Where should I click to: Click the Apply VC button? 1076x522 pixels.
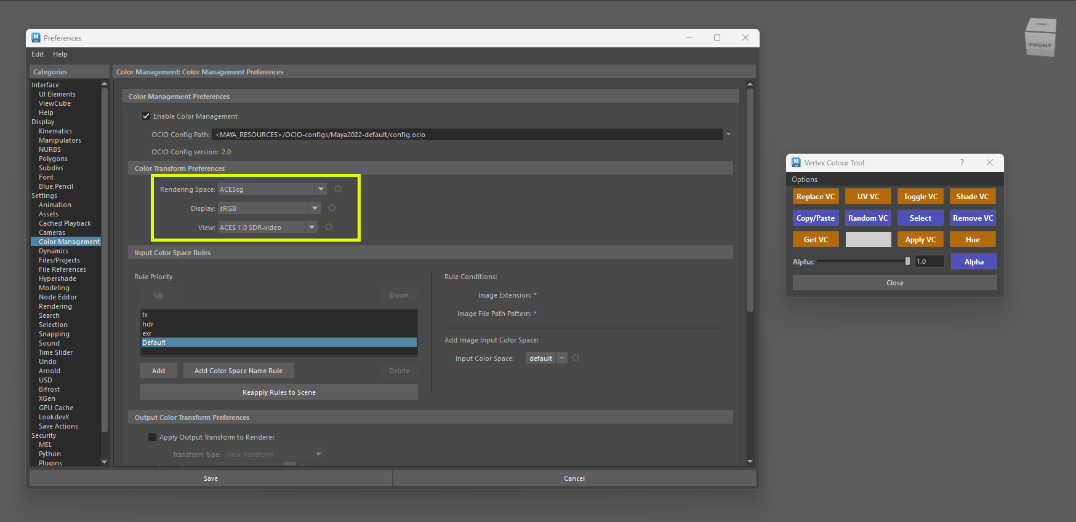[x=920, y=240]
